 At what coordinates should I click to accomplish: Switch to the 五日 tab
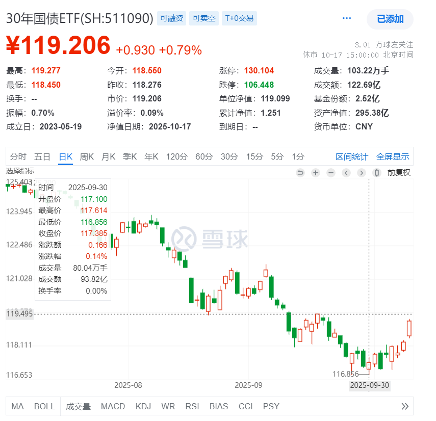(x=42, y=157)
